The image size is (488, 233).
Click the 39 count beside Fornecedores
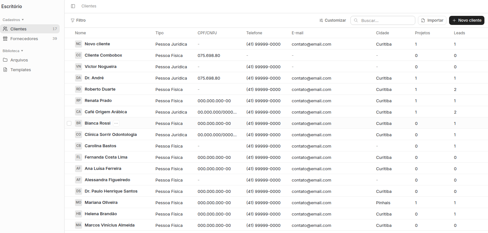[55, 39]
